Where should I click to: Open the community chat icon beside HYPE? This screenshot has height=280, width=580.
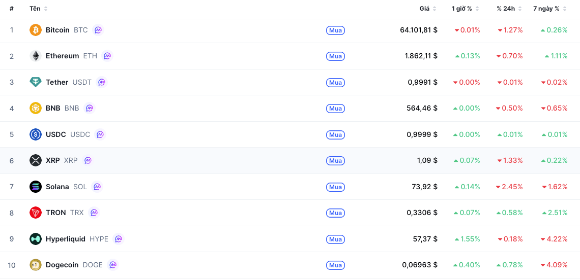(x=119, y=239)
